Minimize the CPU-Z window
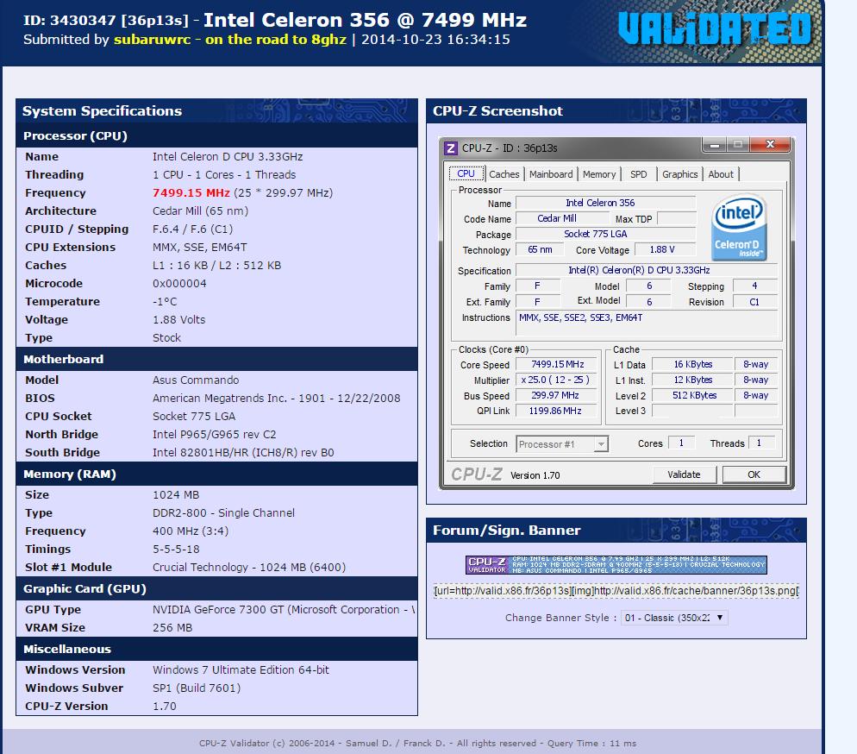 [x=715, y=145]
